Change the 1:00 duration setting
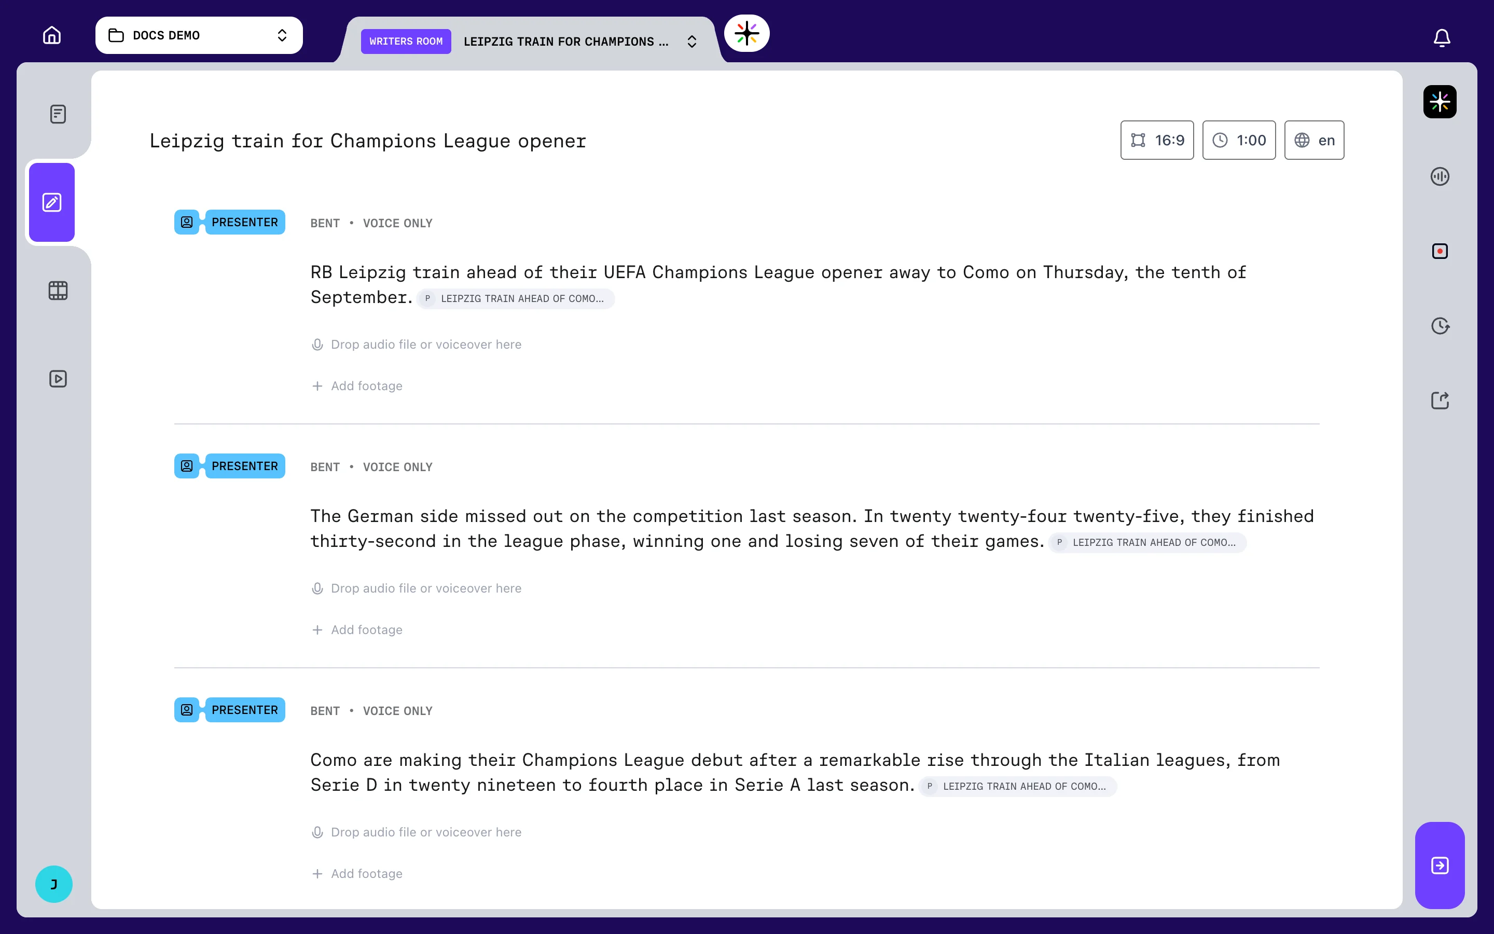This screenshot has height=934, width=1494. tap(1238, 140)
